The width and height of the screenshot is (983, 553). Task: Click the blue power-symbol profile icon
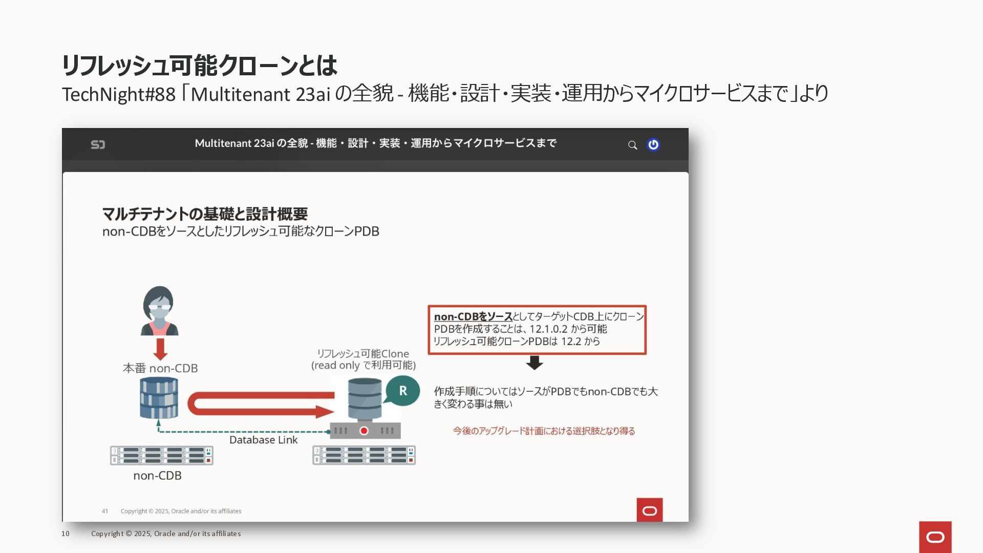pos(653,144)
